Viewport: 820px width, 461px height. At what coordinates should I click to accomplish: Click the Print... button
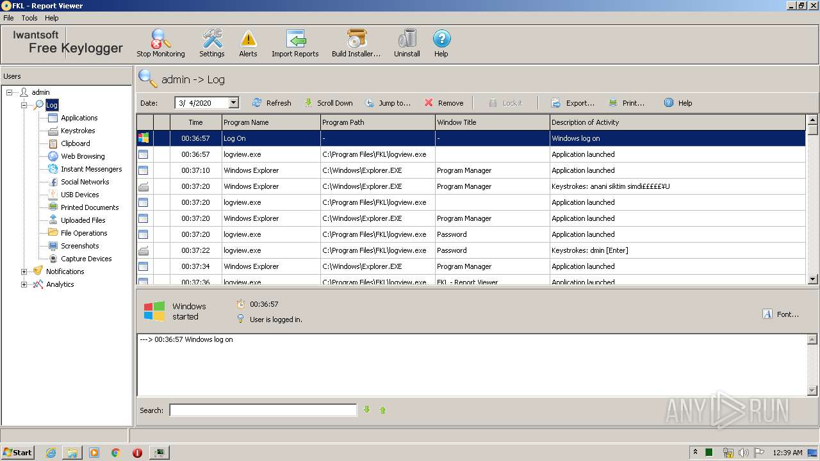627,102
